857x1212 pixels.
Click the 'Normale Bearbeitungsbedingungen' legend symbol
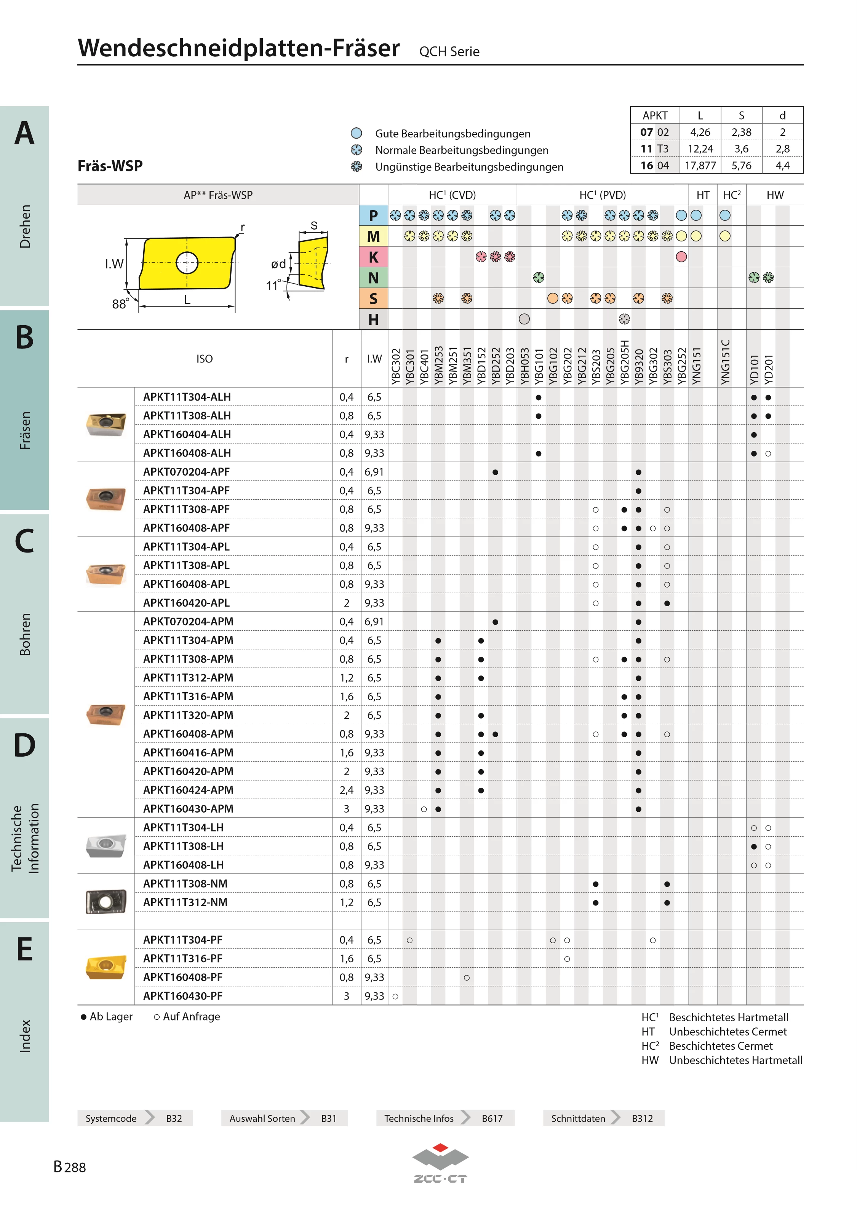357,150
